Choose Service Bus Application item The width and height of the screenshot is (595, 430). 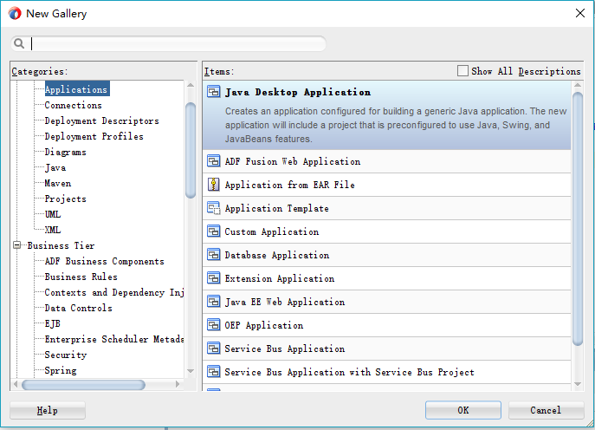[x=386, y=349]
